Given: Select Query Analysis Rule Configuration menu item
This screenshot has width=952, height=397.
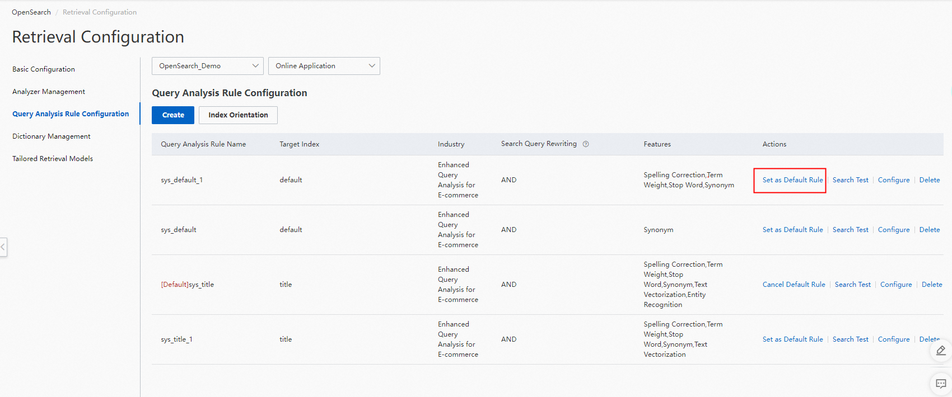Looking at the screenshot, I should coord(71,114).
